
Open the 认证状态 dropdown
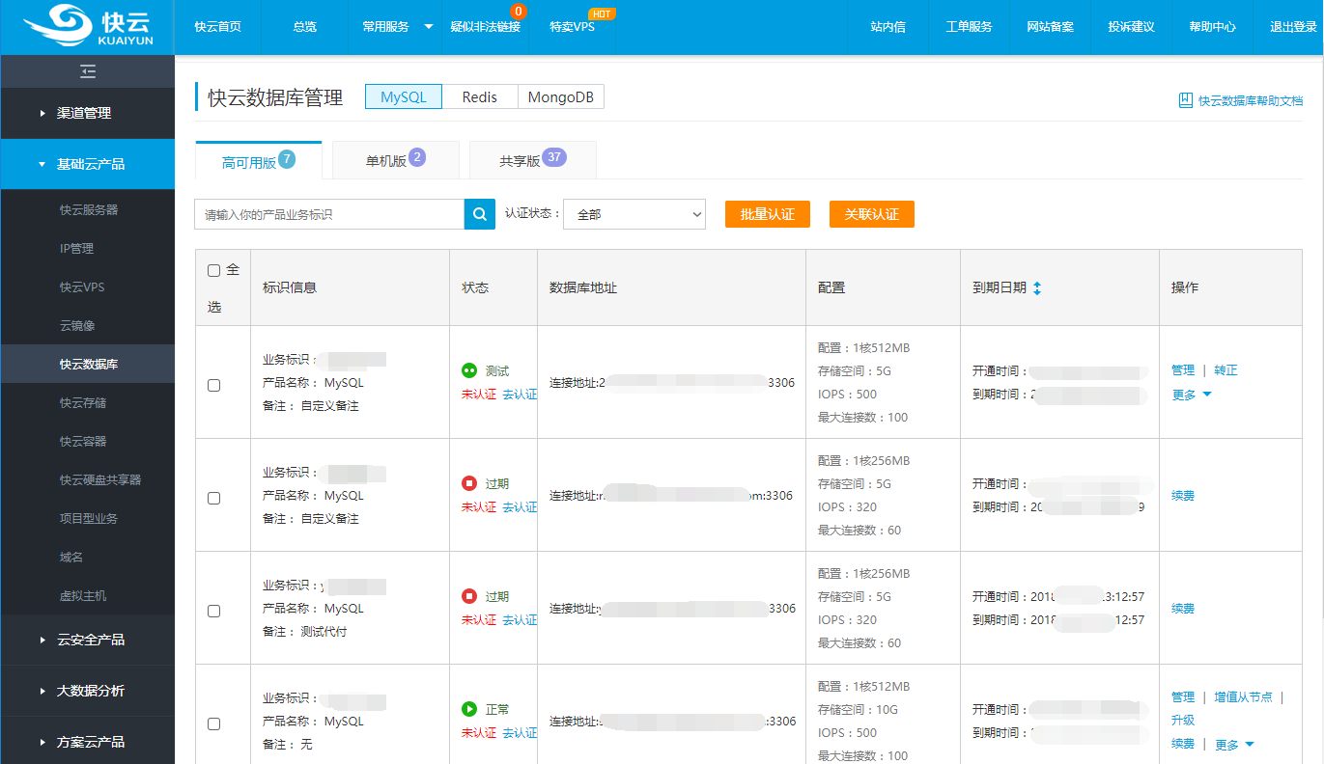click(634, 214)
